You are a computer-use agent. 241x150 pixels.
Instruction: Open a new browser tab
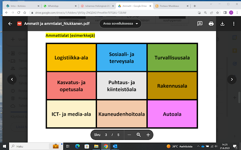(195, 6)
